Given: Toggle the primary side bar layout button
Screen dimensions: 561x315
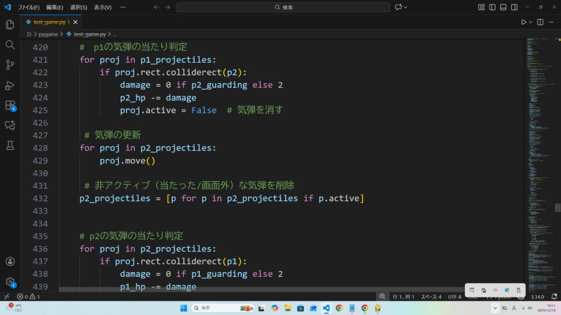Looking at the screenshot, I should coord(493,7).
